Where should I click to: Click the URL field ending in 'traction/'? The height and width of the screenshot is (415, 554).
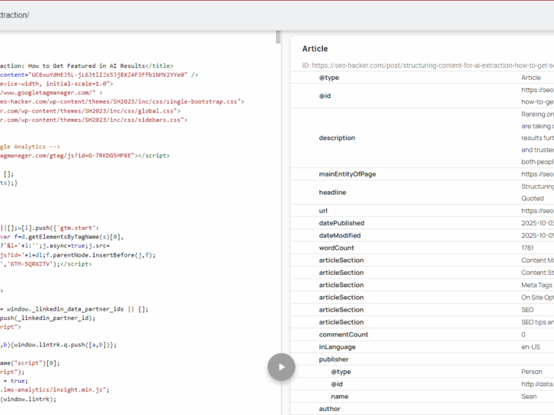[x=15, y=15]
